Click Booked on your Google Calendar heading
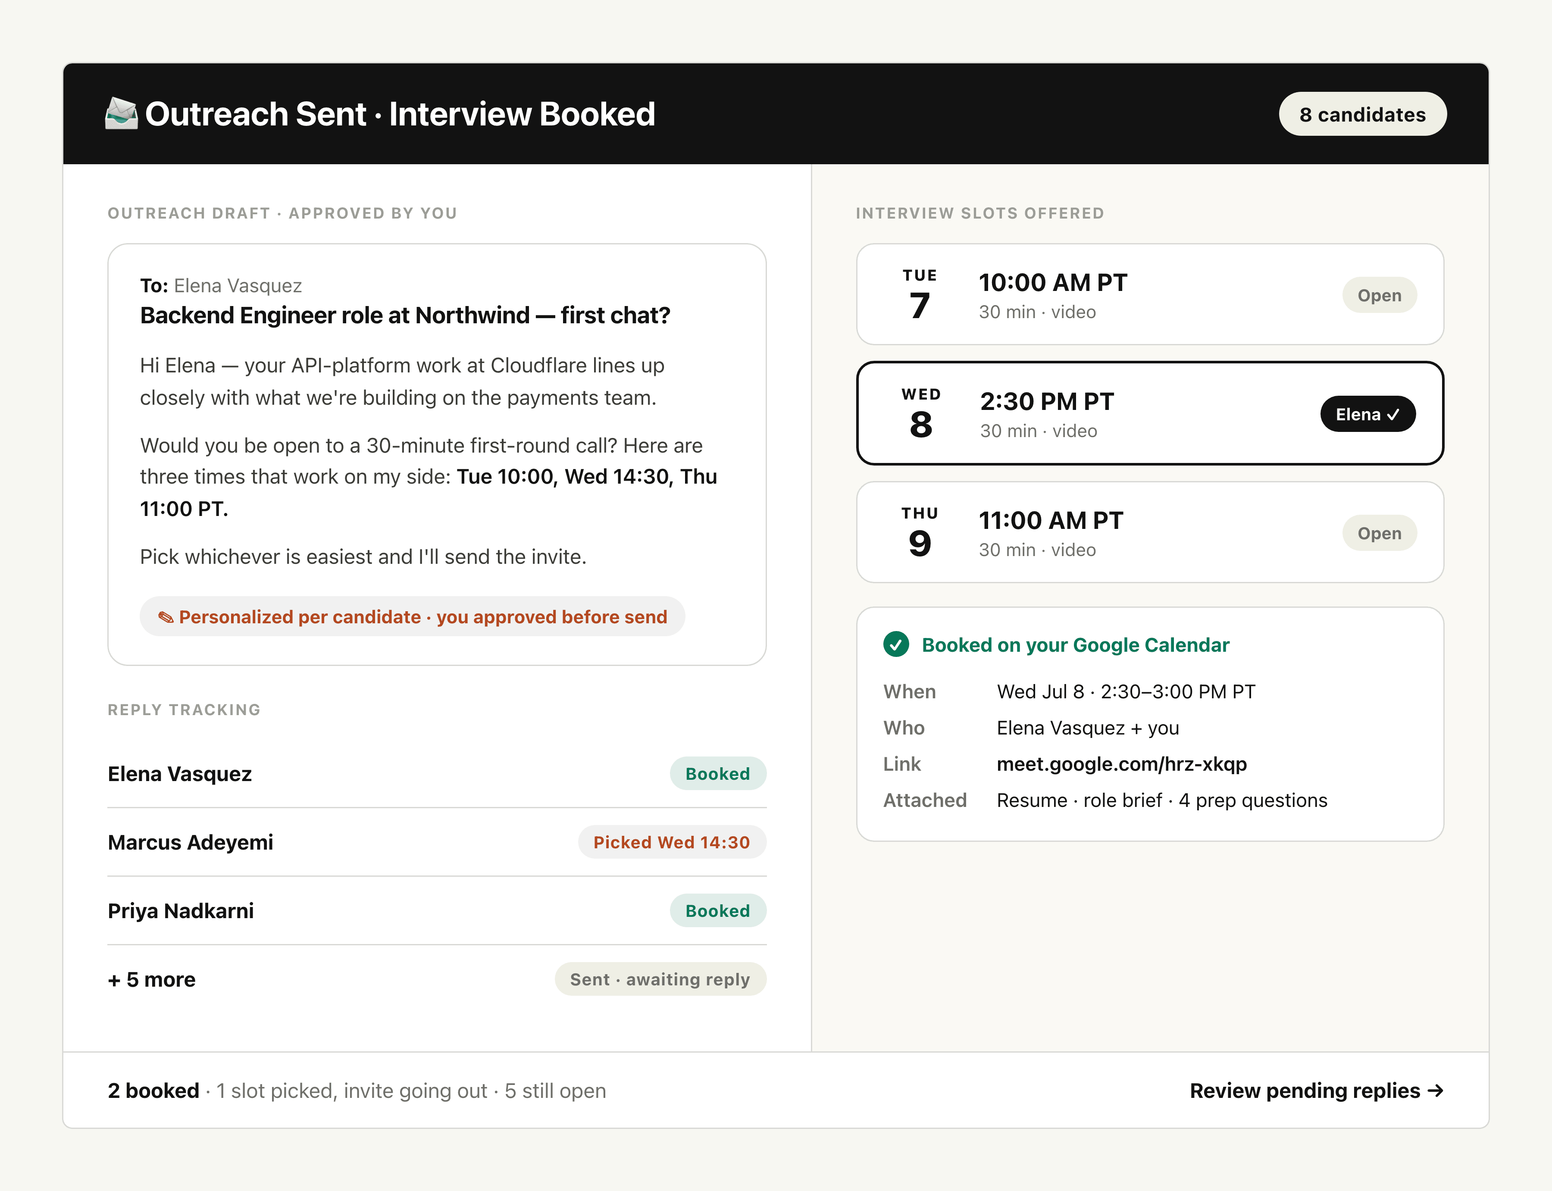 [1075, 644]
